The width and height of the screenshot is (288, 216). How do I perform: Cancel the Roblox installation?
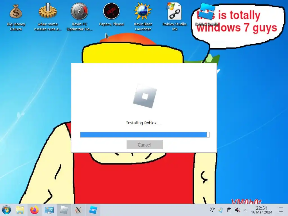click(145, 145)
